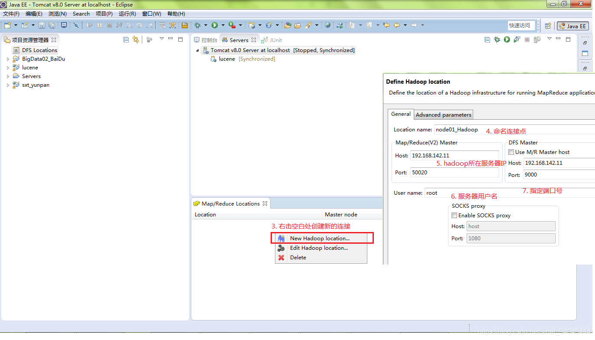This screenshot has height=340, width=595.
Task: Click the DFS Master Port field
Action: (x=559, y=175)
